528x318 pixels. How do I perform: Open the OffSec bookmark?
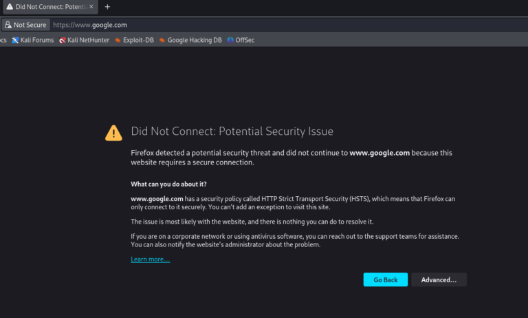241,40
